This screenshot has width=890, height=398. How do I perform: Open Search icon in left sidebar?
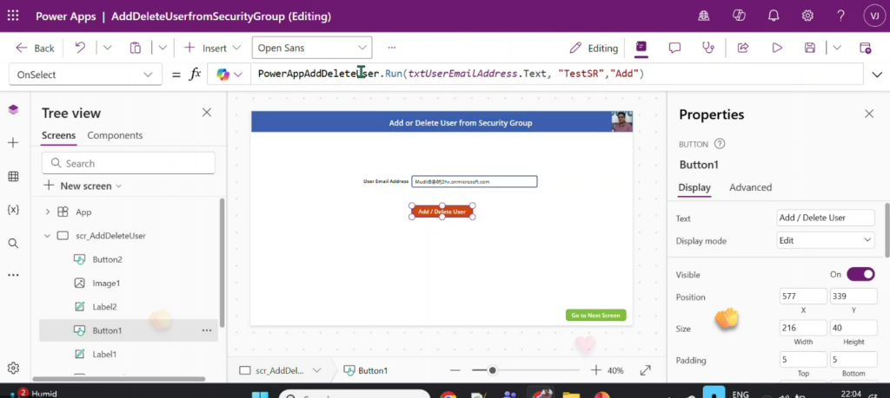click(13, 244)
